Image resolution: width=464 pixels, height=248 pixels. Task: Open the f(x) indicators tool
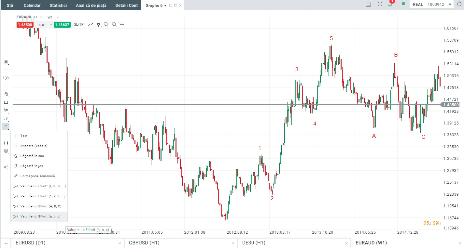pos(6,78)
